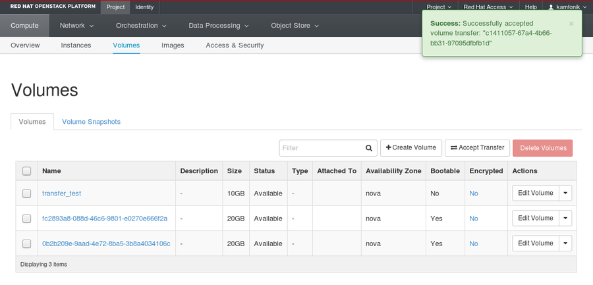Click the Delete Volumes button
Viewport: 593px width, 285px height.
coord(543,148)
